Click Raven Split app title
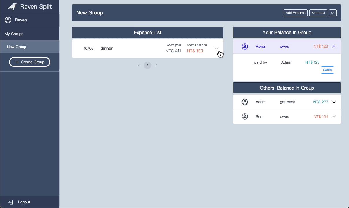The height and width of the screenshot is (208, 349). [36, 6]
